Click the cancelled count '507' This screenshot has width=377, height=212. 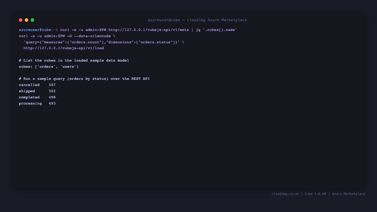coord(52,85)
